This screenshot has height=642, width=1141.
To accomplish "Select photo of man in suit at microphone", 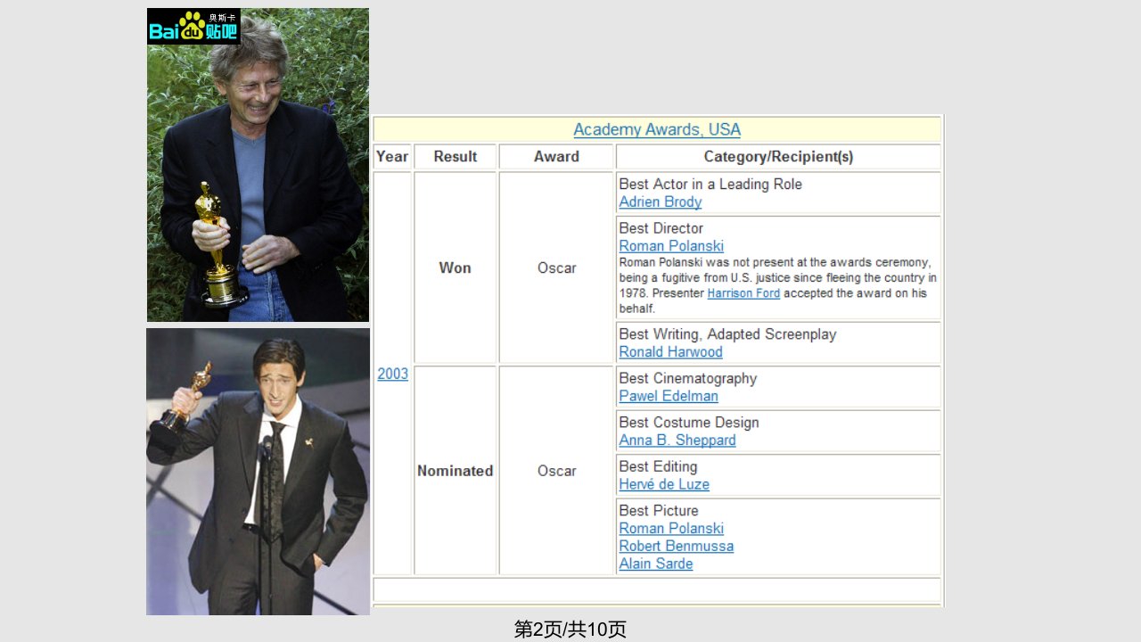I will coord(258,472).
